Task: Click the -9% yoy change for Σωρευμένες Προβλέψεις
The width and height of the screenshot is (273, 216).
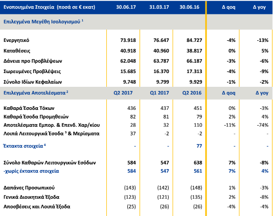Action: pos(264,71)
